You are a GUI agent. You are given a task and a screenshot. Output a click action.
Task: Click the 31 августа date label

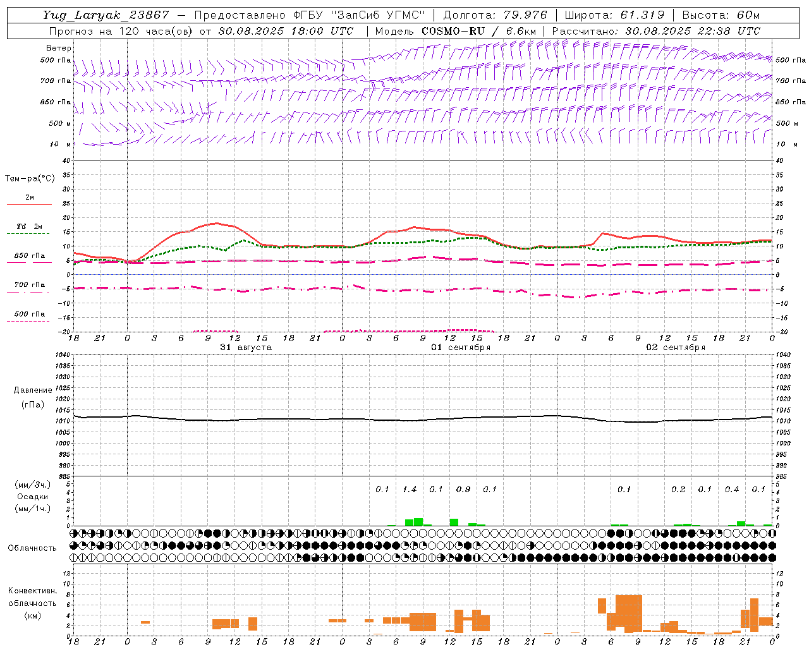point(246,348)
